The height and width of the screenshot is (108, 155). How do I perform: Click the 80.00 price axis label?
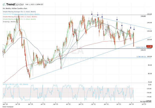click(x=149, y=74)
